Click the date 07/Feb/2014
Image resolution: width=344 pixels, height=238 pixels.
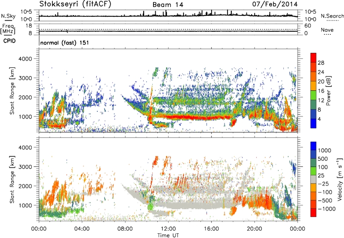275,4
